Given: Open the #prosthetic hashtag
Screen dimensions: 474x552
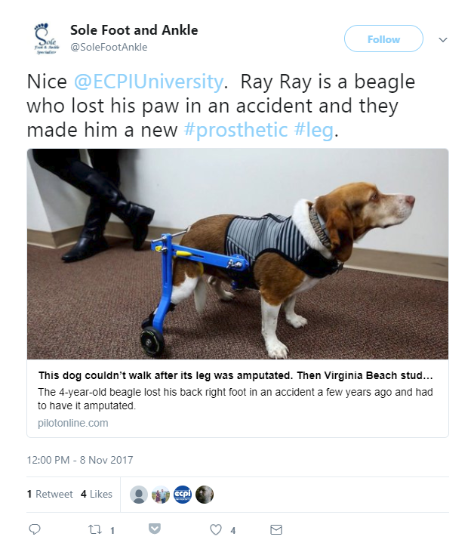Looking at the screenshot, I should 235,130.
